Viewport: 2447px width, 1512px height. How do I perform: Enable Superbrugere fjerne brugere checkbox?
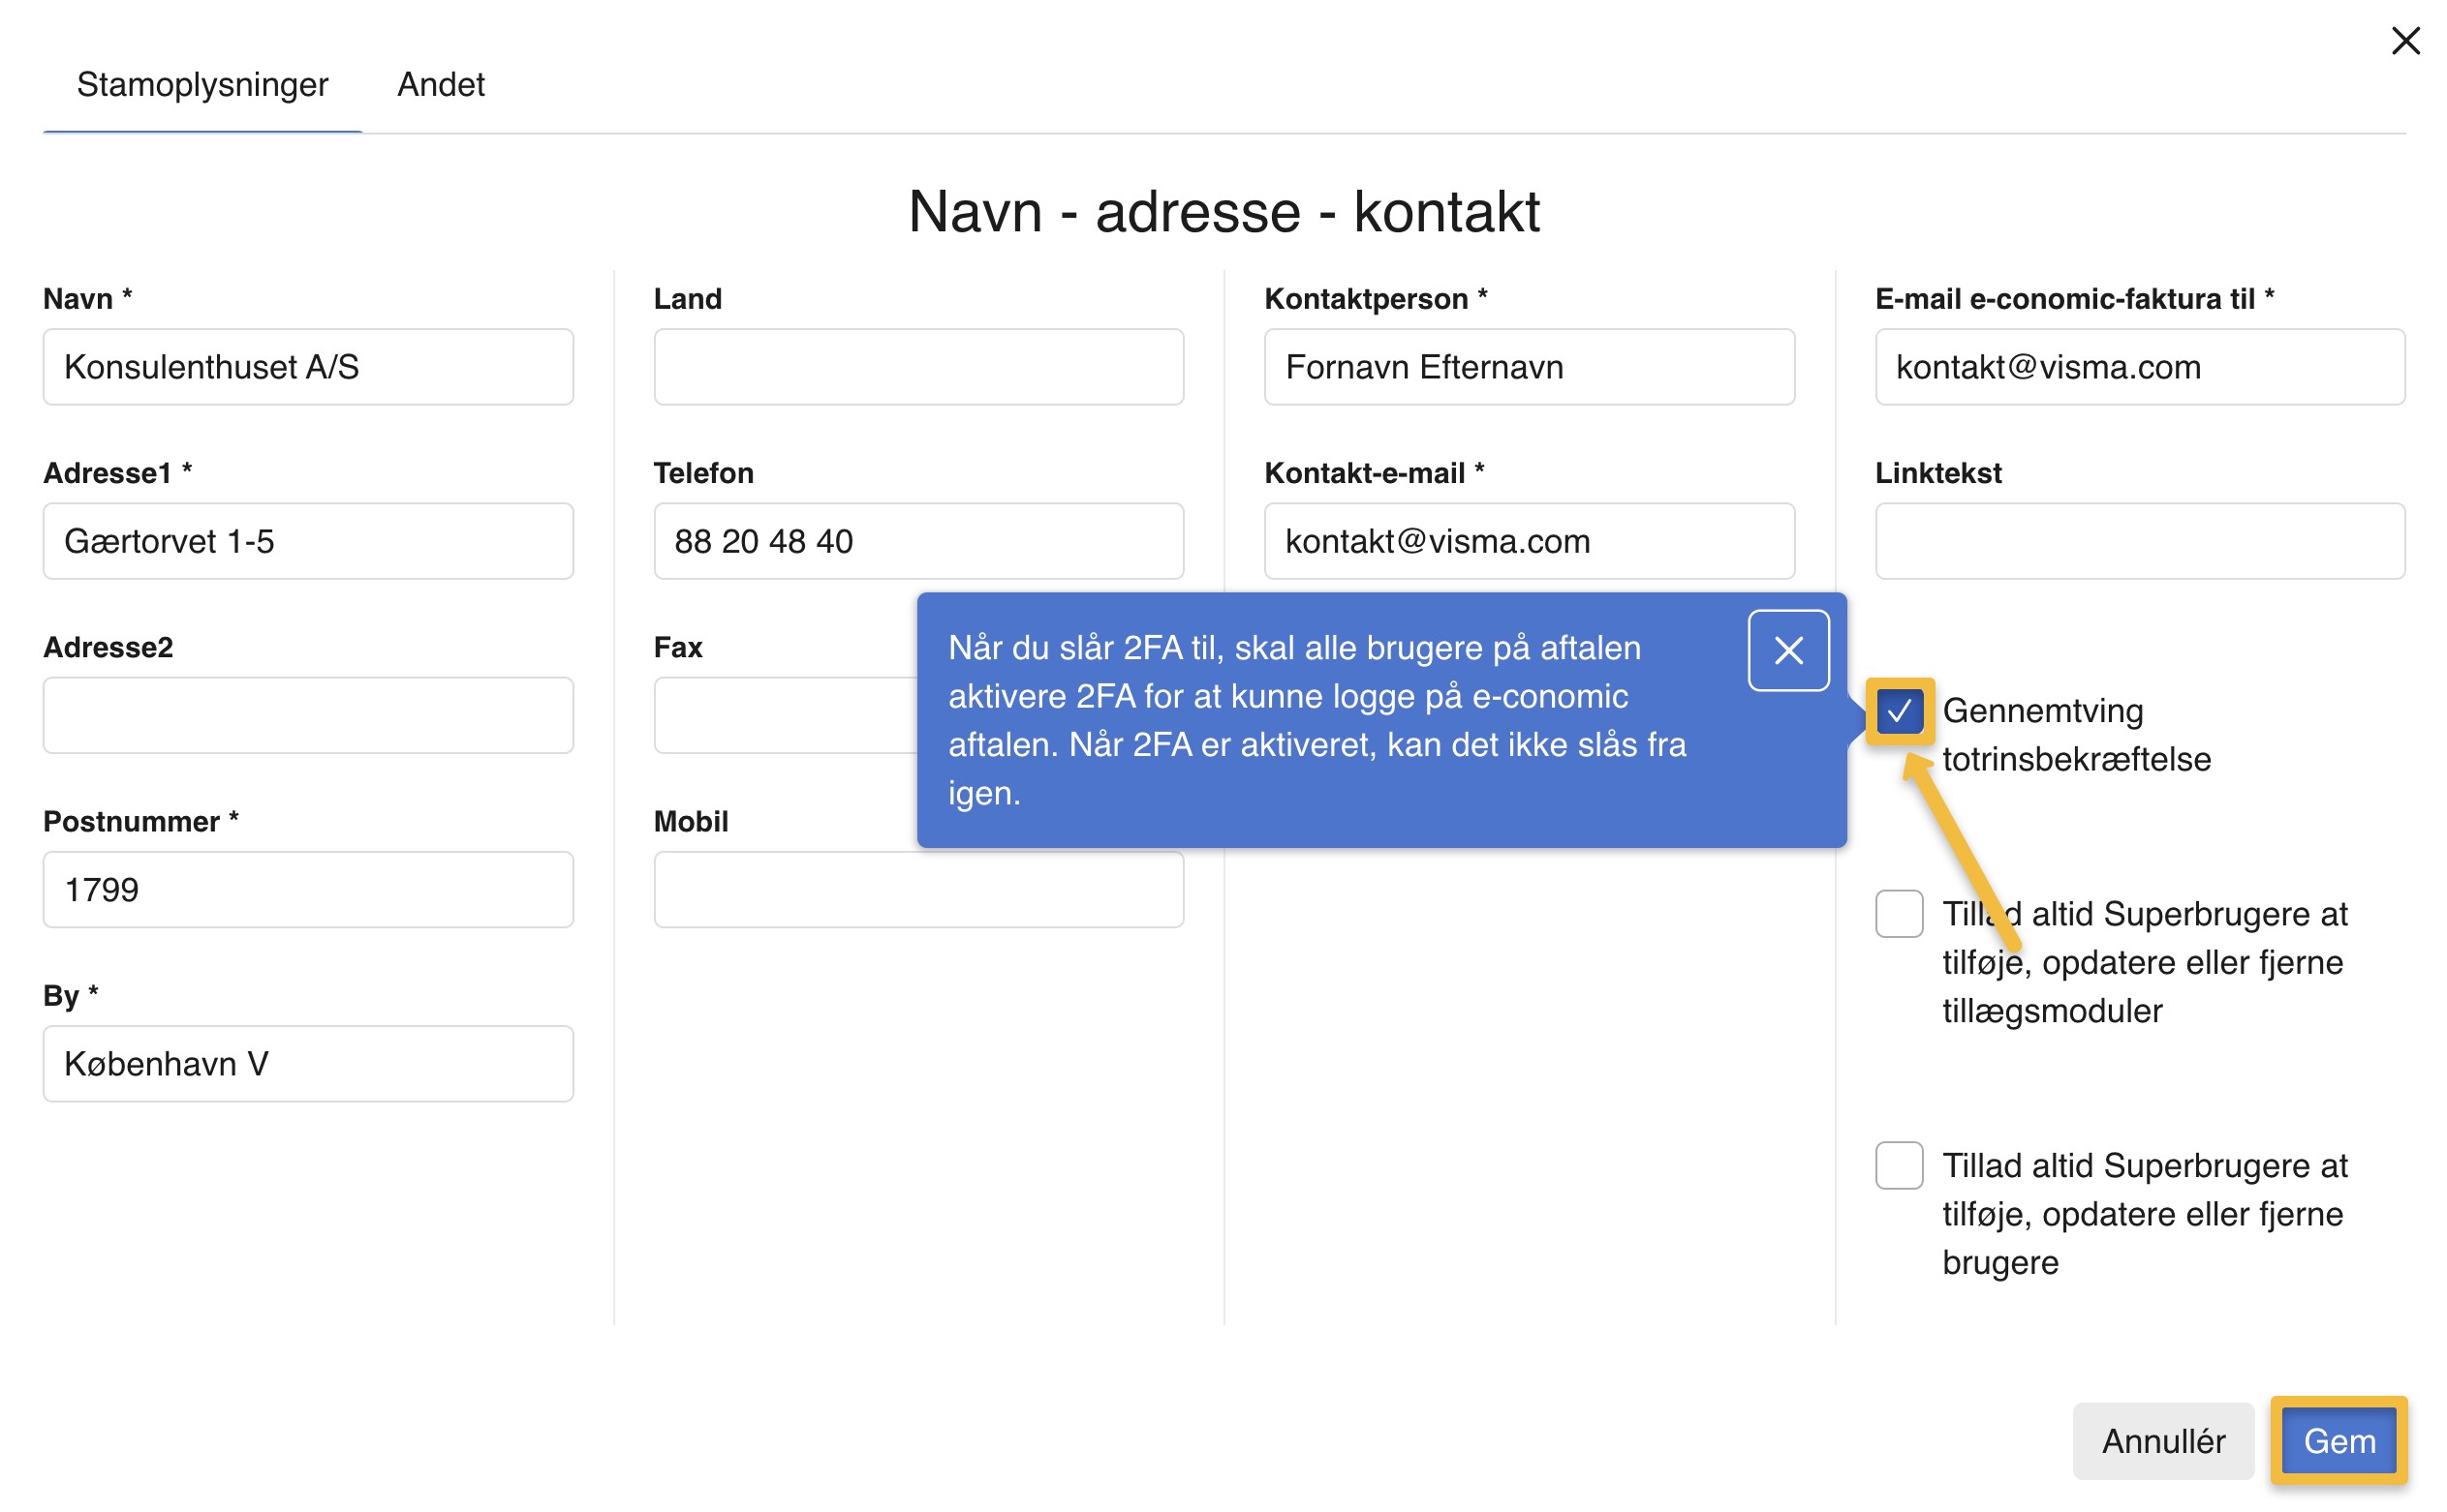click(1899, 1165)
